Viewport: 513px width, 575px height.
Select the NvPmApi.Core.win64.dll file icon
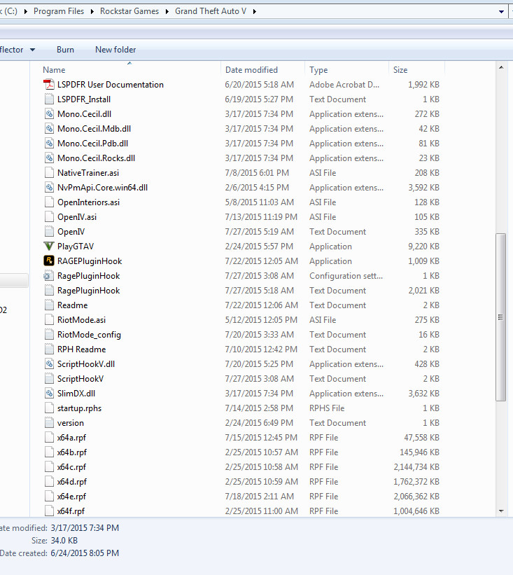pos(49,188)
